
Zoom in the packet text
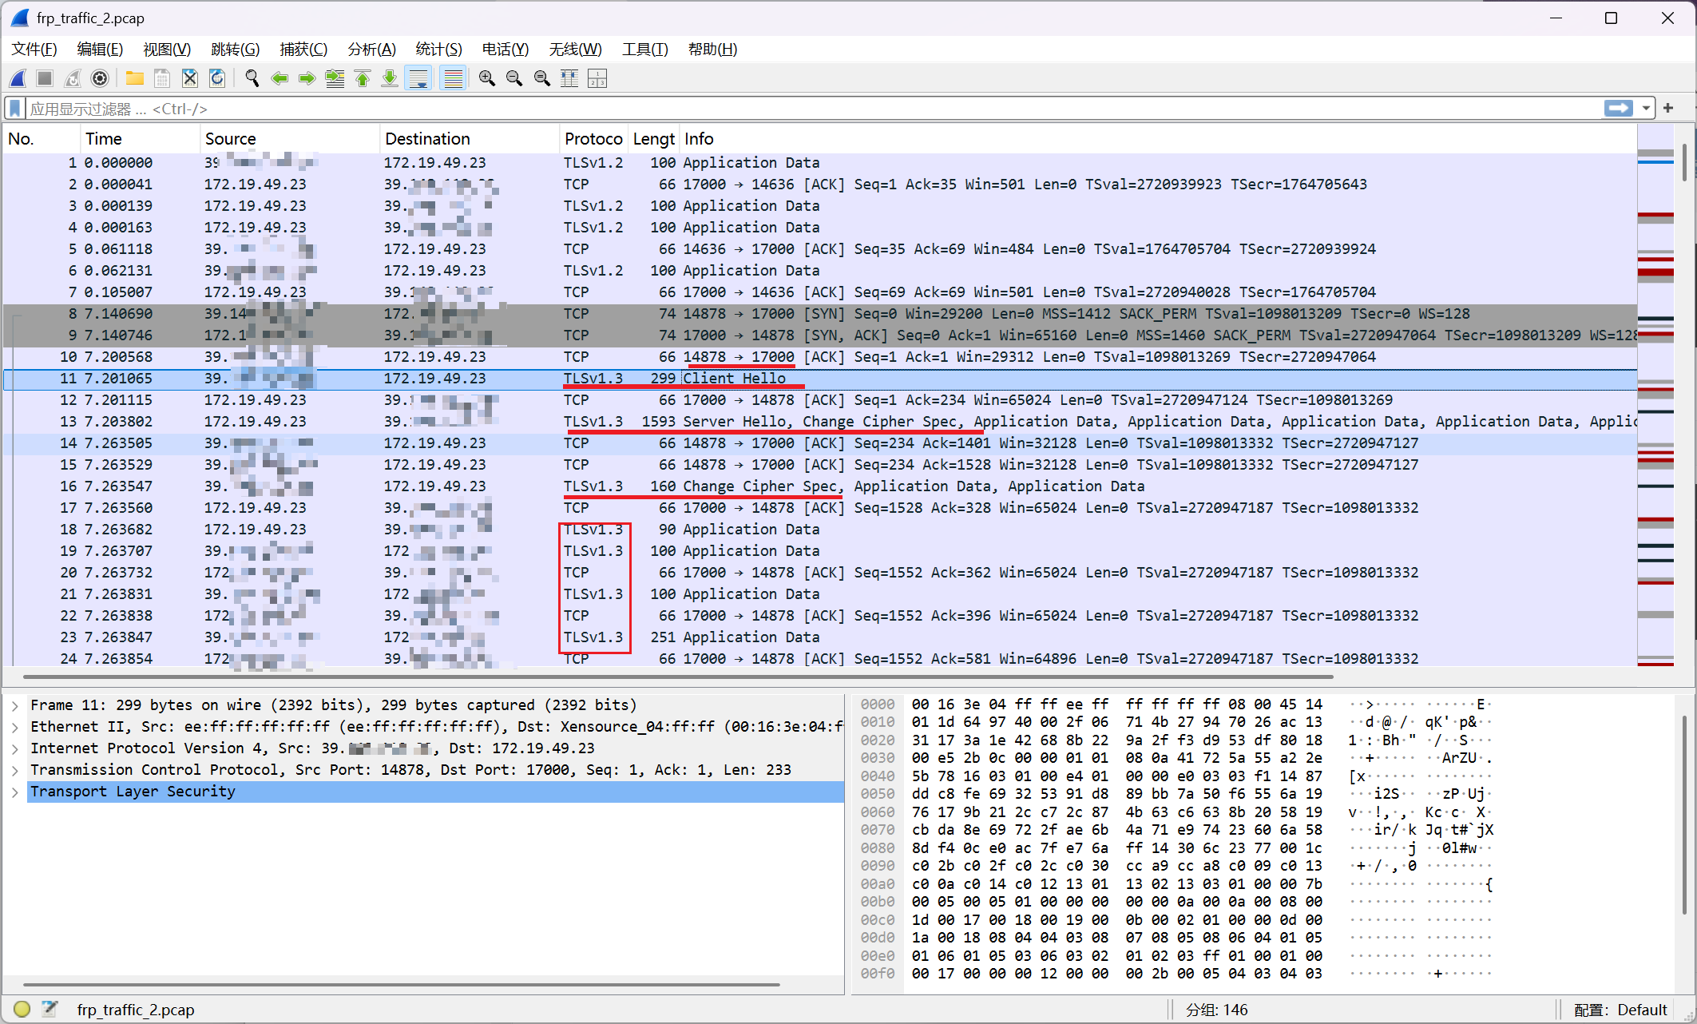tap(487, 78)
